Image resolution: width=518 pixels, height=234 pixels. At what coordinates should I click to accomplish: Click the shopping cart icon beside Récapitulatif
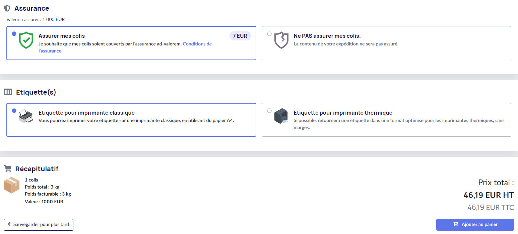click(7, 169)
